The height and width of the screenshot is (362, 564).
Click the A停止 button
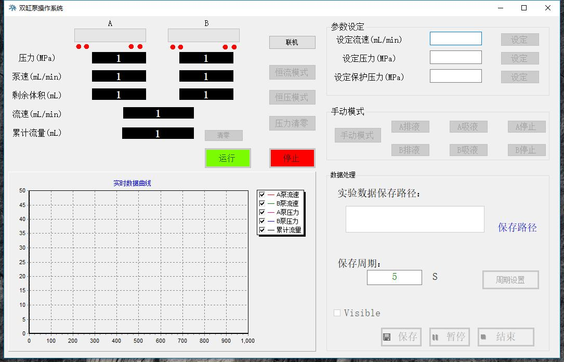tap(527, 127)
